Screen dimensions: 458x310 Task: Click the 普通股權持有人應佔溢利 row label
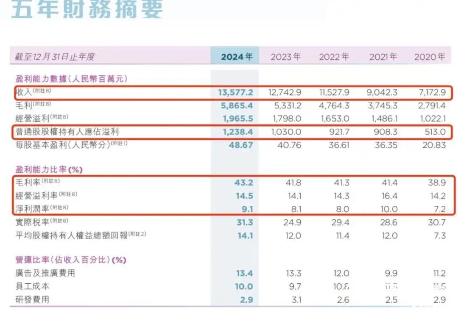67,132
